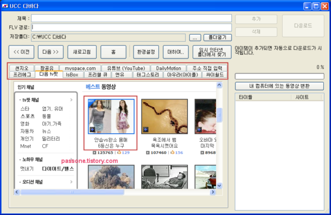The height and width of the screenshot is (215, 331).
Task: Open the 자동차 channel link
Action: [27, 131]
